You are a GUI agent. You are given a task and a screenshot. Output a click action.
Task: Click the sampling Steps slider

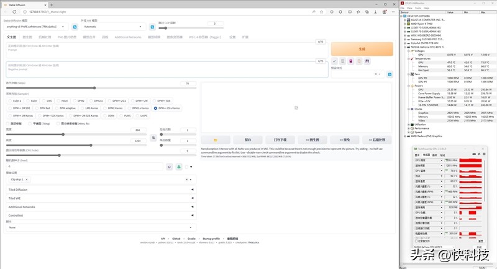tap(93, 87)
